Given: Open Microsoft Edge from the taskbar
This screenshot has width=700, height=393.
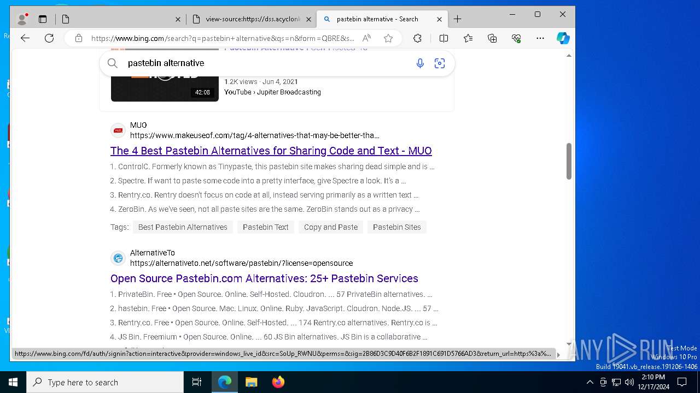Looking at the screenshot, I should [225, 382].
